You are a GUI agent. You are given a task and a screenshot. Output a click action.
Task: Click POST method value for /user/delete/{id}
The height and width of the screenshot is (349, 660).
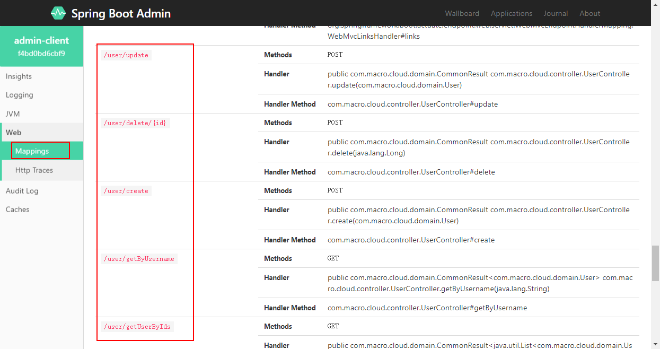click(335, 123)
